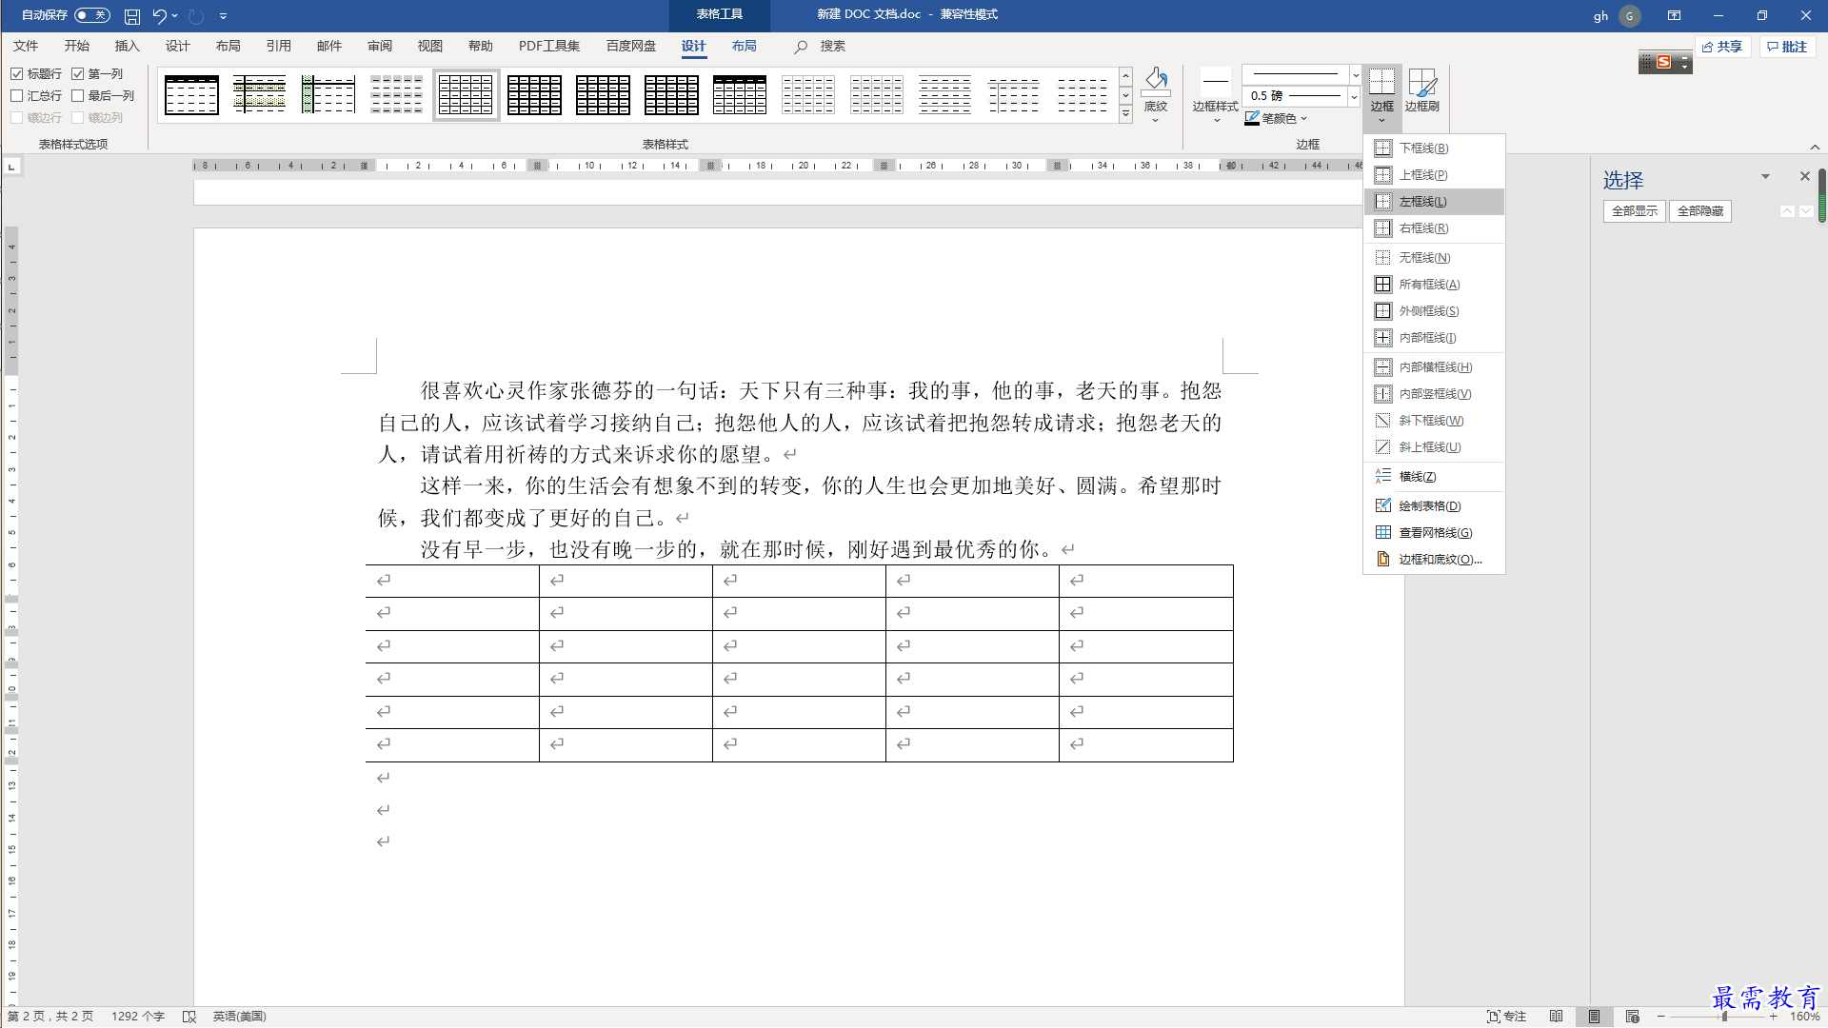Click the Borders (边框) grid icon

pos(1382,81)
